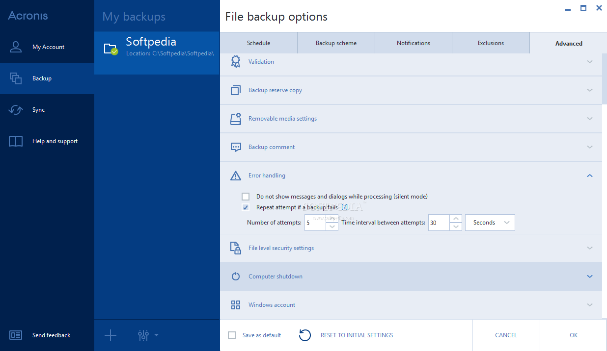Click the Removable media settings drive icon
The image size is (607, 351).
(236, 119)
